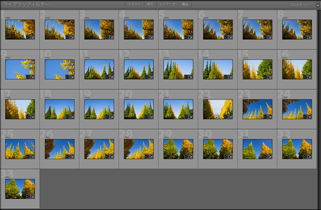Select the adjustments badge on photo 33

click(x=33, y=196)
